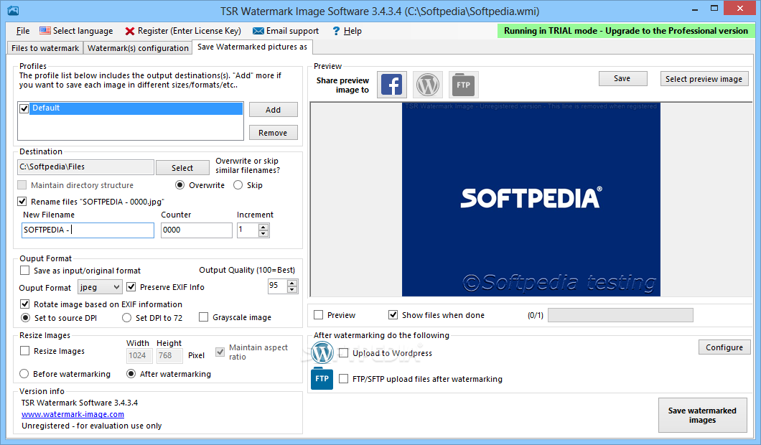Image resolution: width=761 pixels, height=445 pixels.
Task: Decrease Output Quality with the down arrow
Action: point(292,290)
